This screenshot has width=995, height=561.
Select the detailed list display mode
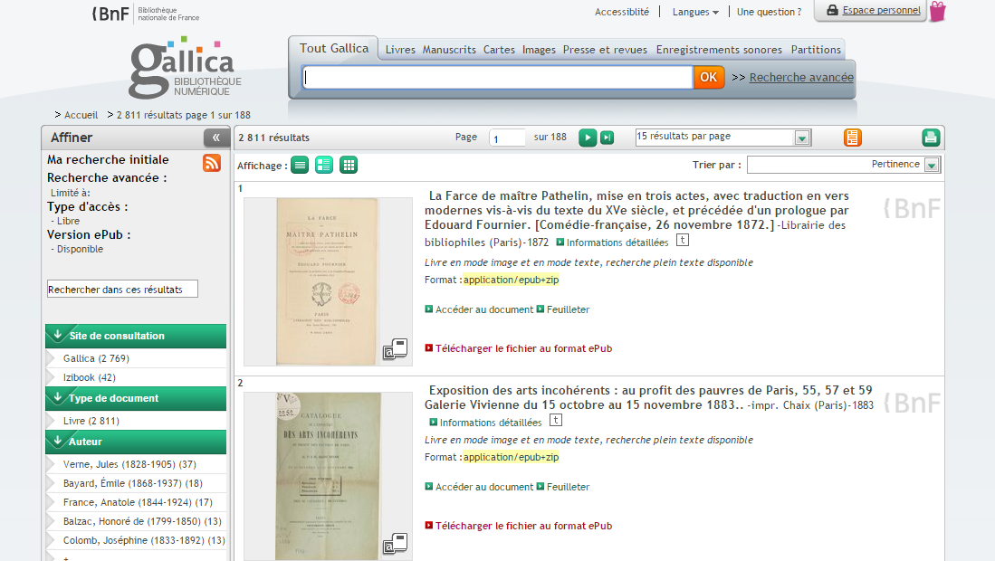coord(323,165)
